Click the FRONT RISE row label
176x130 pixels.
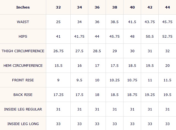pyautogui.click(x=23, y=80)
